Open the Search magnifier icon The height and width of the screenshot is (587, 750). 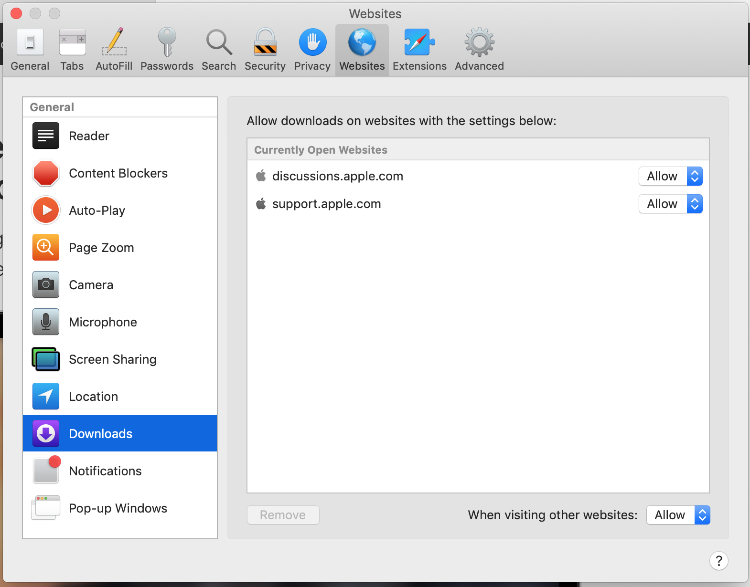point(219,42)
